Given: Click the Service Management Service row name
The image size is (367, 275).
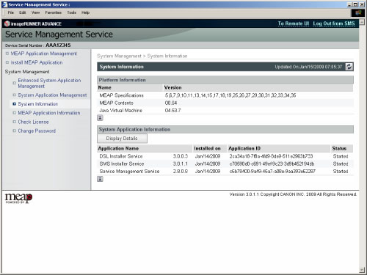Looking at the screenshot, I should coord(129,172).
